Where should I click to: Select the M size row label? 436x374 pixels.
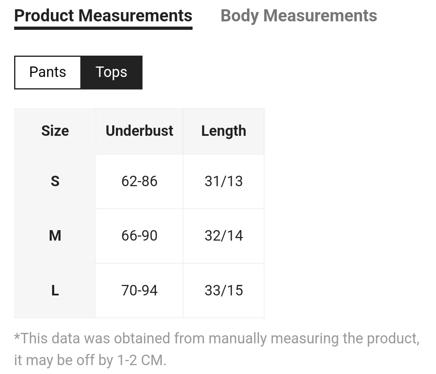(55, 236)
